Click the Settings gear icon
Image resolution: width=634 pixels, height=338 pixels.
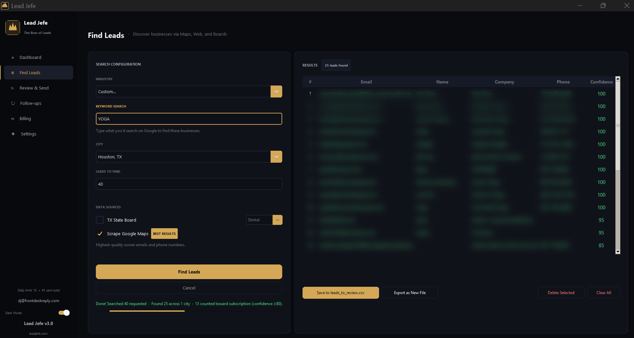(13, 134)
